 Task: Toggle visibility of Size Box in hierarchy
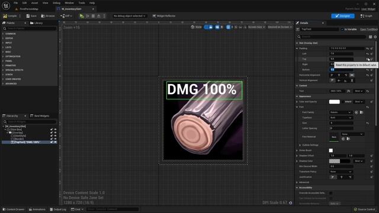pyautogui.click(x=55, y=130)
